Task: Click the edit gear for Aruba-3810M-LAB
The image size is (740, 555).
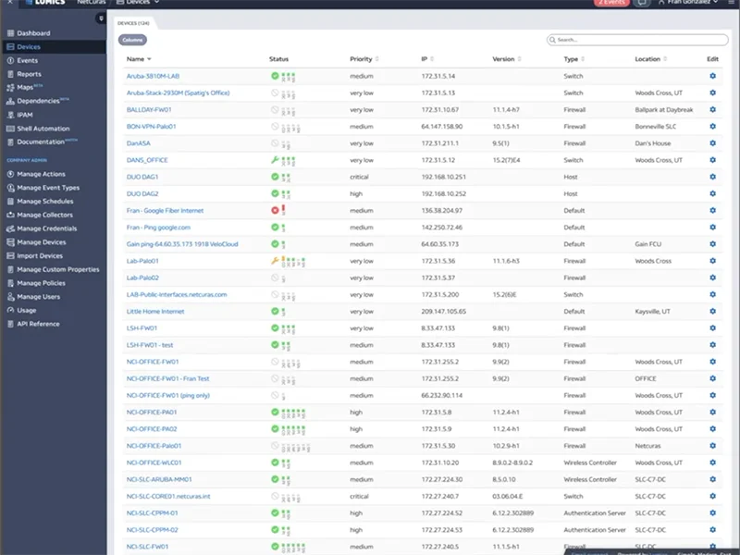Action: point(712,76)
